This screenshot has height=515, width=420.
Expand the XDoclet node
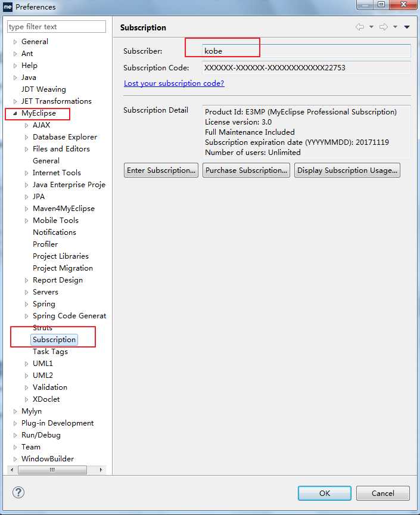tap(27, 400)
